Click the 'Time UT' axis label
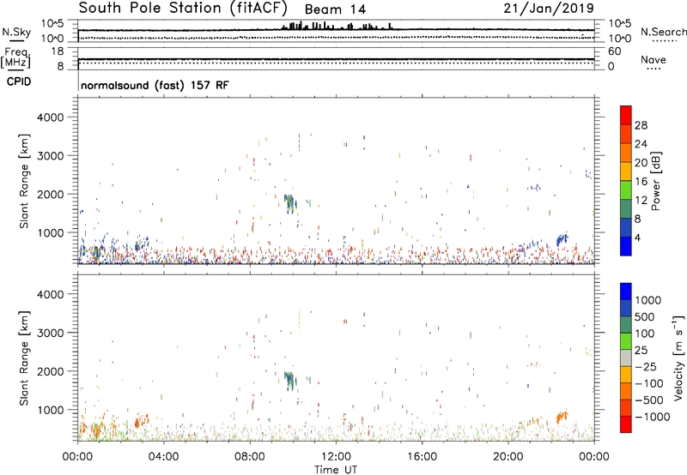The width and height of the screenshot is (687, 475). tap(336, 470)
